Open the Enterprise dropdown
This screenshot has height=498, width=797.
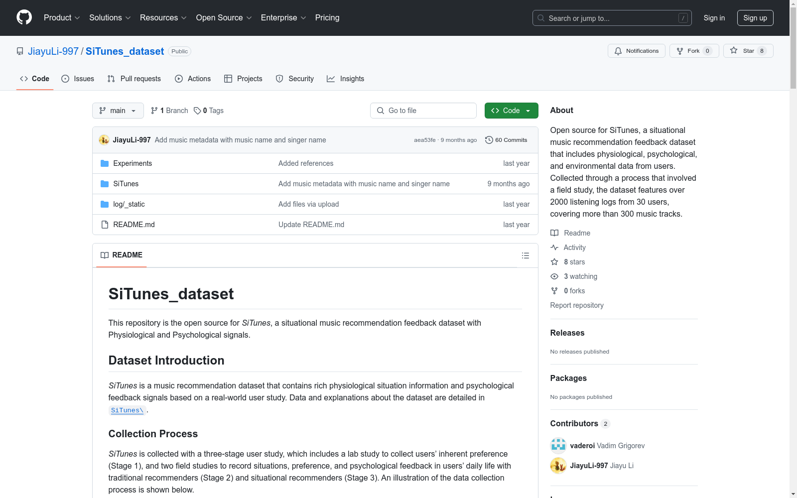pos(283,18)
